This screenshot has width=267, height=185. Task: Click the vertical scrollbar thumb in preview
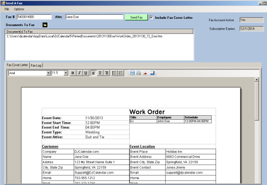point(257,101)
